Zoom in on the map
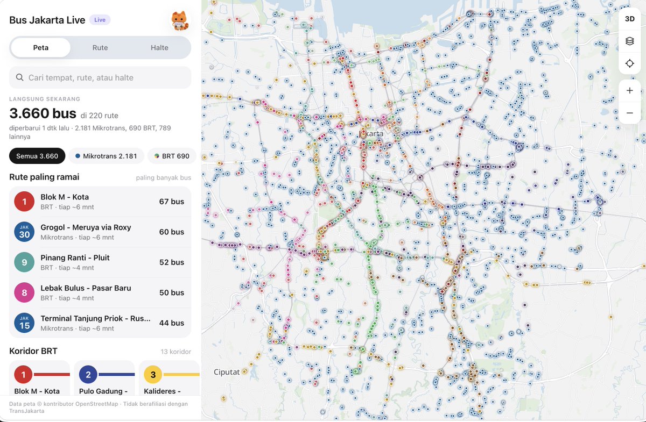The height and width of the screenshot is (422, 646). pos(630,90)
